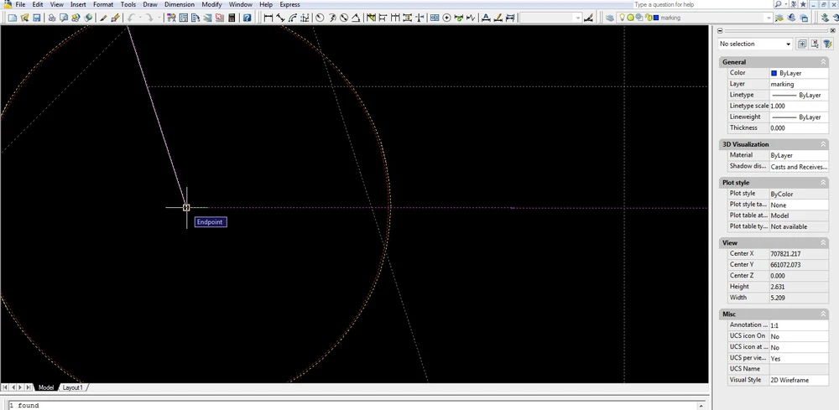Open the Draw menu
839x410 pixels.
pos(150,4)
